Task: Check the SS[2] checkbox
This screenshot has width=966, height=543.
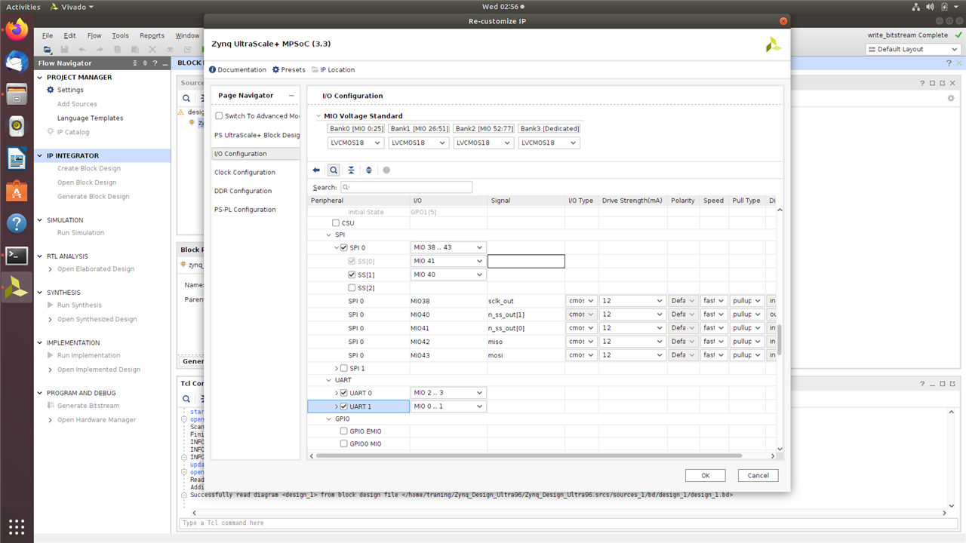Action: pos(352,288)
